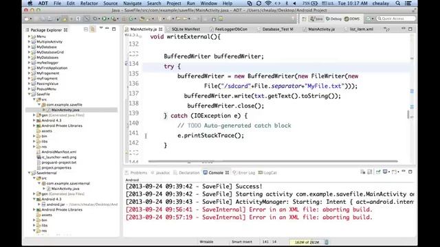Click the Run (green play) toolbar button

click(104, 19)
